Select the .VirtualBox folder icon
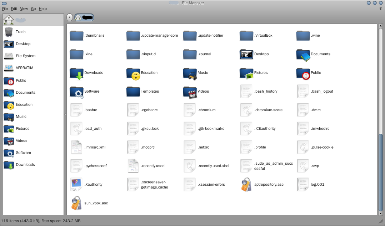The height and width of the screenshot is (226, 385). [246, 36]
